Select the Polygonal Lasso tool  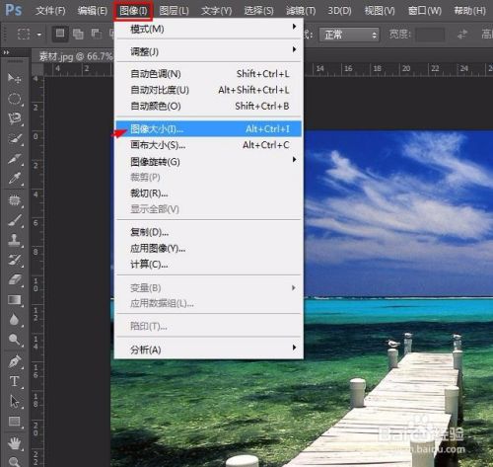[14, 118]
